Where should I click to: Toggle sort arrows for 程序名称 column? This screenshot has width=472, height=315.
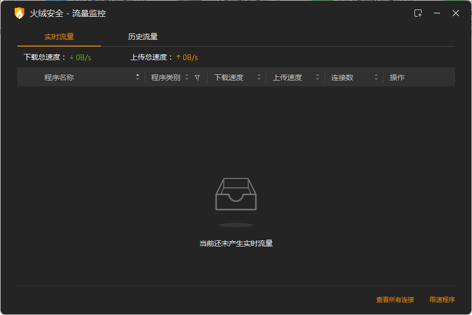coord(138,77)
